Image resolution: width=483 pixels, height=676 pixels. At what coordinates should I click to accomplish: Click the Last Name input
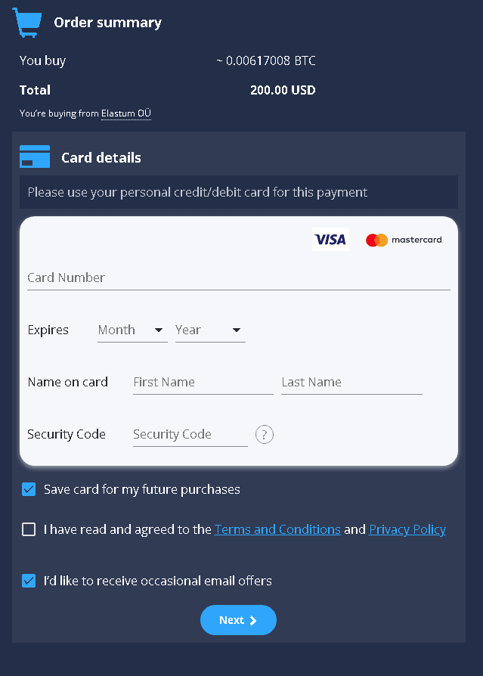[351, 383]
